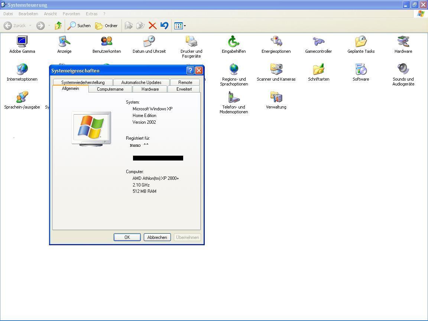Screen dimensions: 428x321
Task: Open the Schriftarten fonts folder icon
Action: (x=318, y=69)
